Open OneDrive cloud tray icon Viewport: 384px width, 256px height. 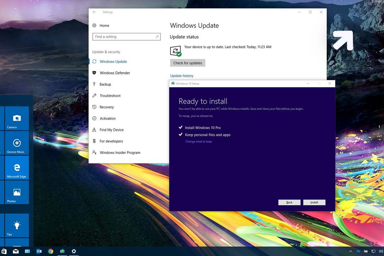(x=358, y=251)
